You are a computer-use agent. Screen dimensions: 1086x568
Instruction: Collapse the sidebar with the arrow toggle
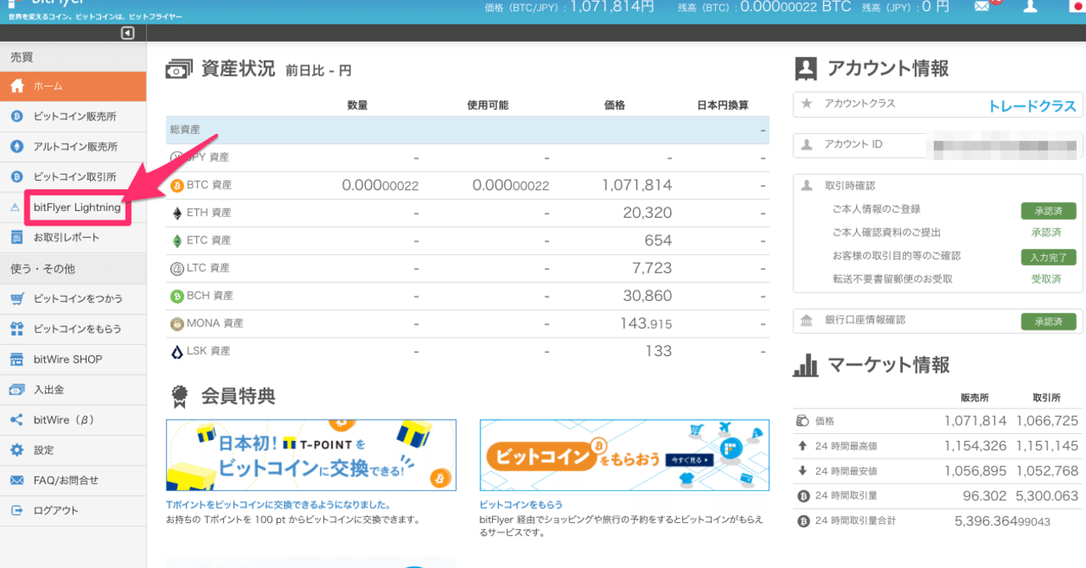coord(127,33)
